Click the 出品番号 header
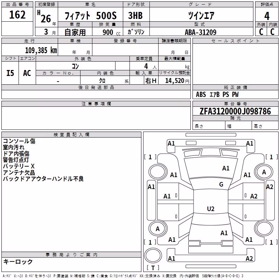 click(x=17, y=5)
